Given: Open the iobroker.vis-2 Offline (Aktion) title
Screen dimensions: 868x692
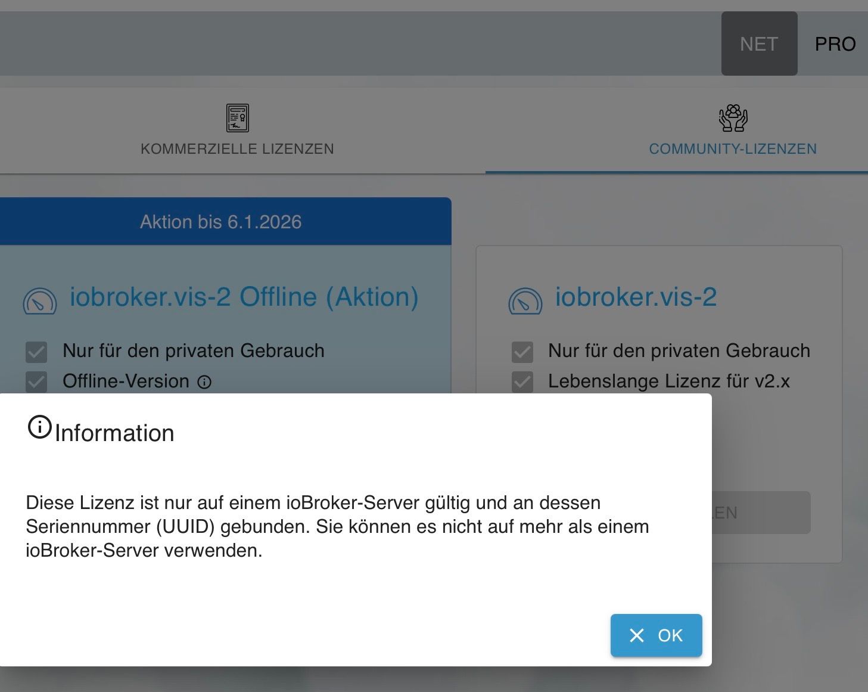Looking at the screenshot, I should click(x=244, y=297).
